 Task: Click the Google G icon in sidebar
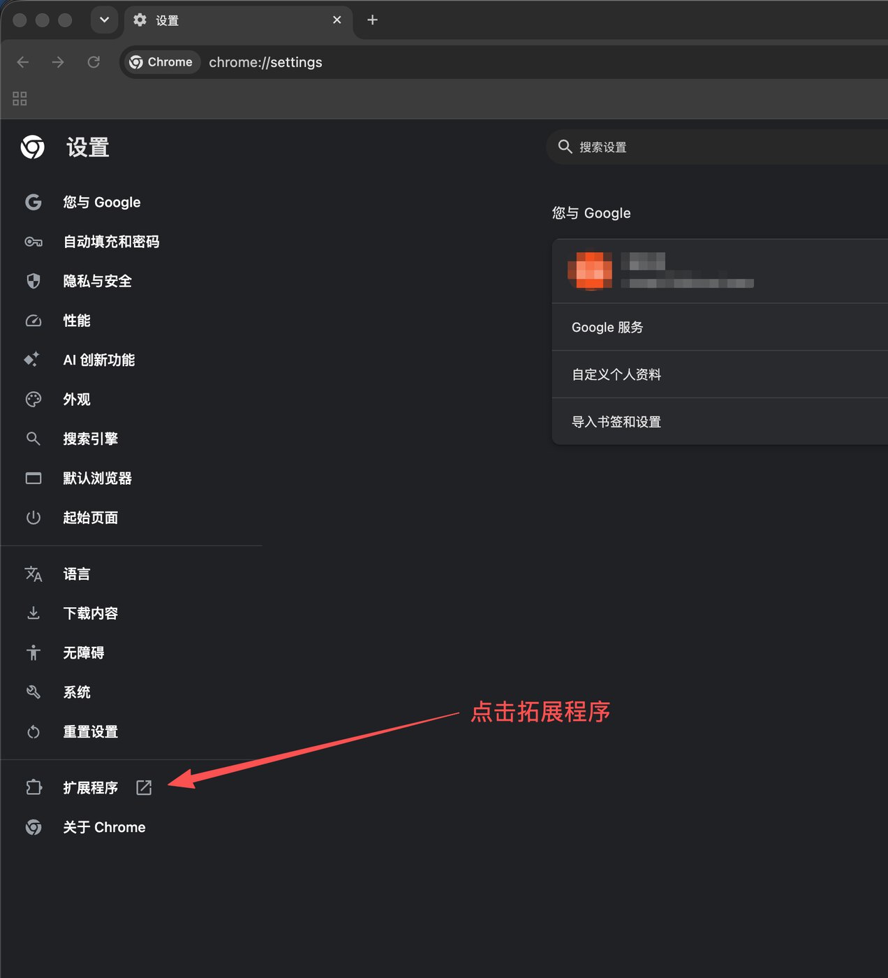[x=34, y=202]
